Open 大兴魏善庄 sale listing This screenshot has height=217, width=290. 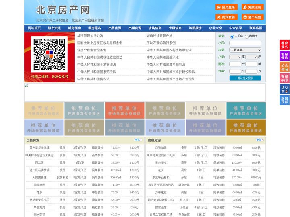coord(39,177)
